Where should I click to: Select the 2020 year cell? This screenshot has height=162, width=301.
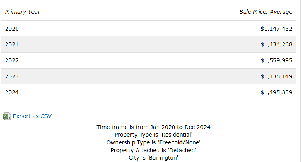[x=12, y=29]
